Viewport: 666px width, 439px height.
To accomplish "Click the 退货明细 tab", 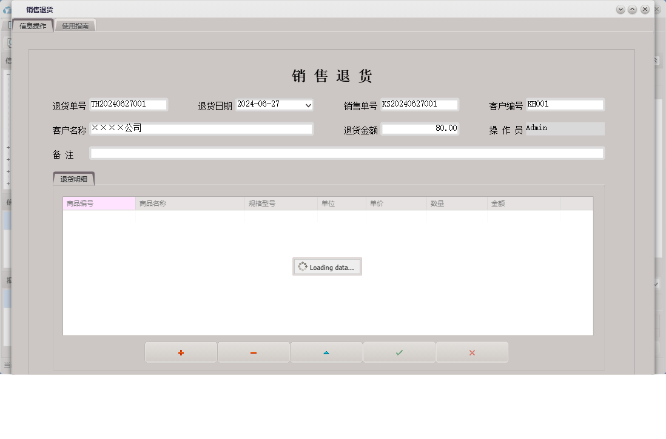I will click(x=73, y=178).
